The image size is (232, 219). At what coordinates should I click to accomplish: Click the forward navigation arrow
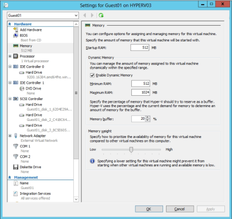(92, 15)
